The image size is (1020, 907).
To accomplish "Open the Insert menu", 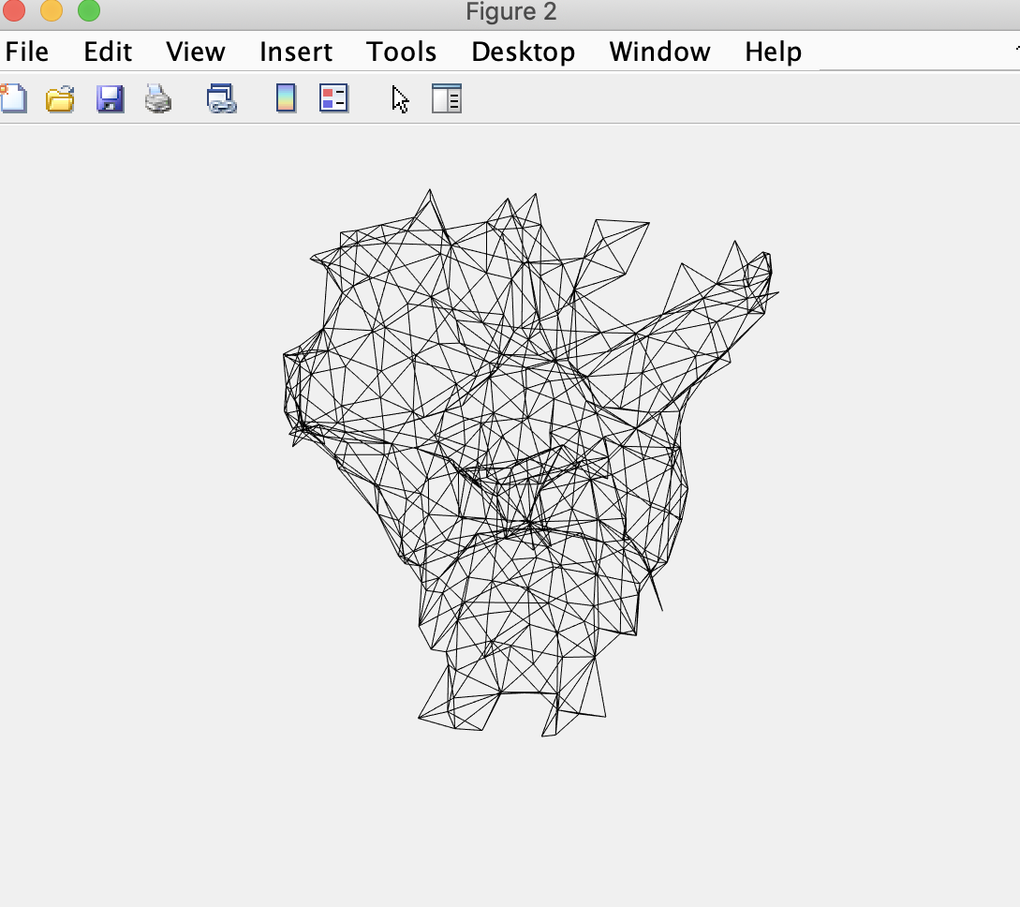I will (296, 52).
